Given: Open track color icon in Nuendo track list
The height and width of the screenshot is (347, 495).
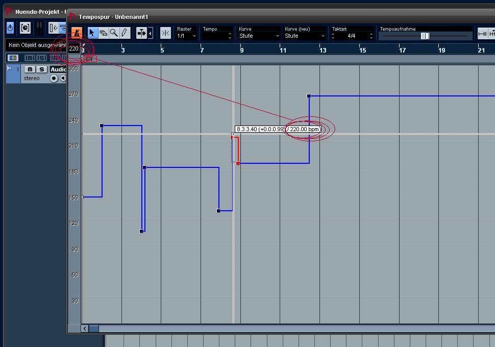Looking at the screenshot, I should 13,58.
